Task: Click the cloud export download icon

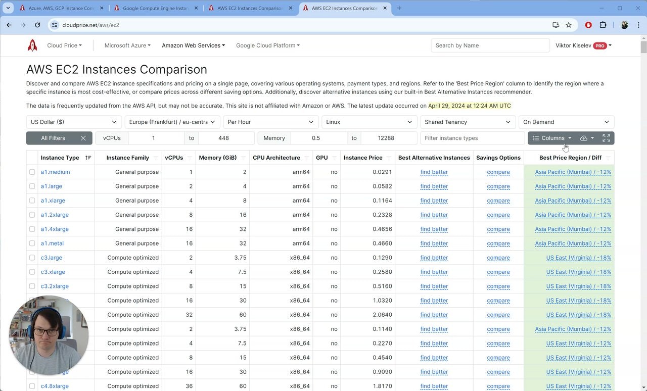Action: (584, 138)
